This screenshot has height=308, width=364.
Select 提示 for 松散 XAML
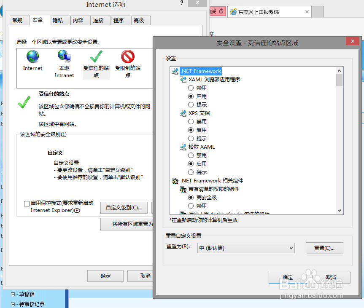pyautogui.click(x=191, y=172)
